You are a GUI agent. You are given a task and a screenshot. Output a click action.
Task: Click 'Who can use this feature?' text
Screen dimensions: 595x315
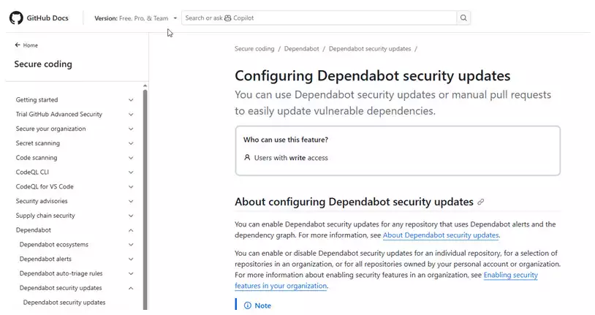[286, 140]
